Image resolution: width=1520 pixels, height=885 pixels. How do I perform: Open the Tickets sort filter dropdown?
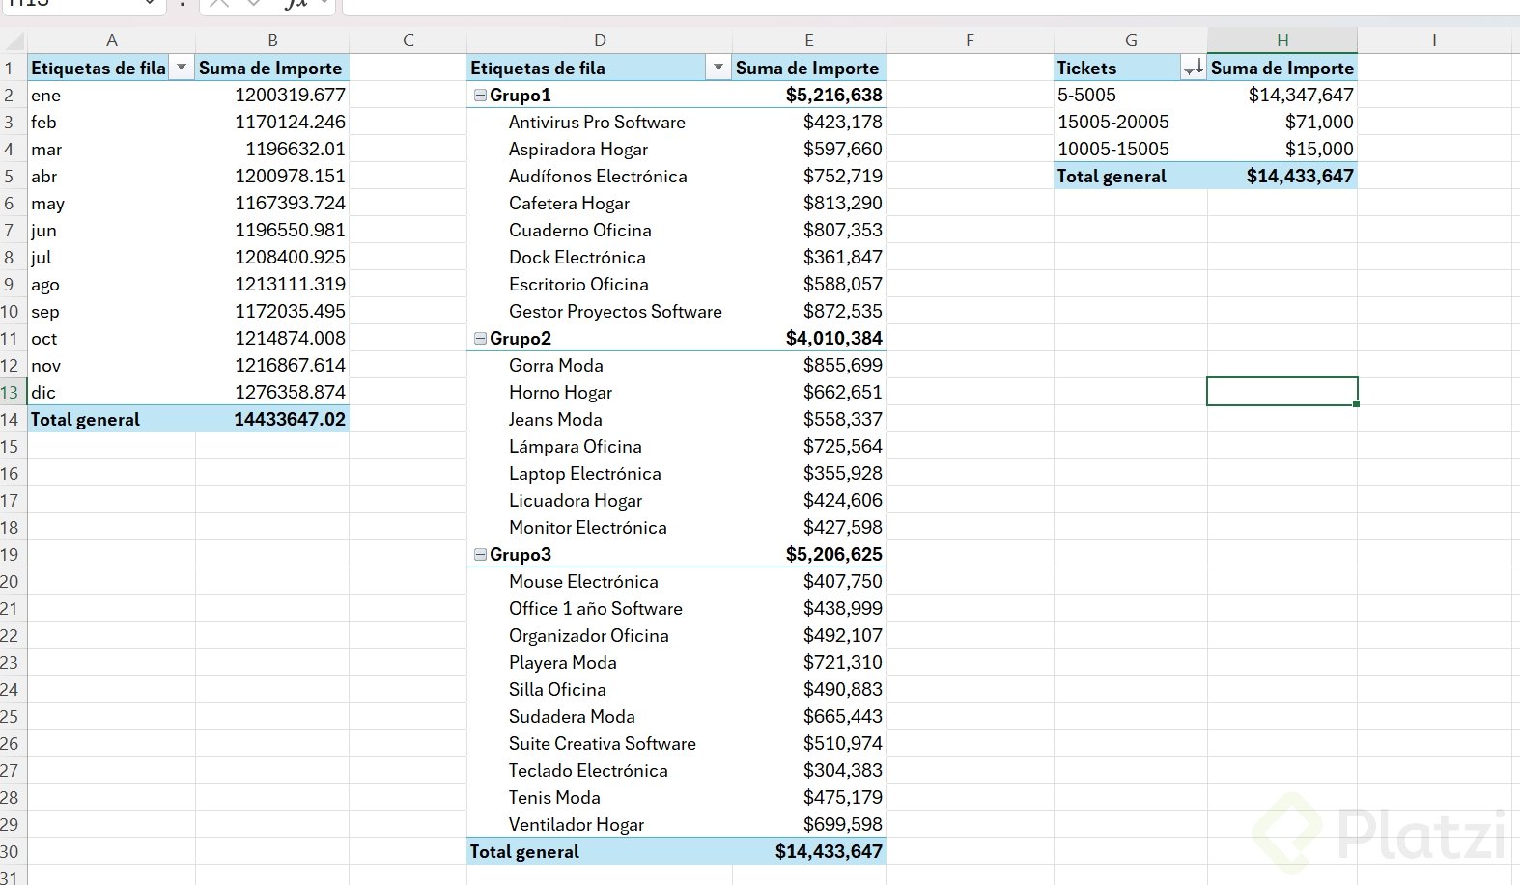tap(1193, 68)
